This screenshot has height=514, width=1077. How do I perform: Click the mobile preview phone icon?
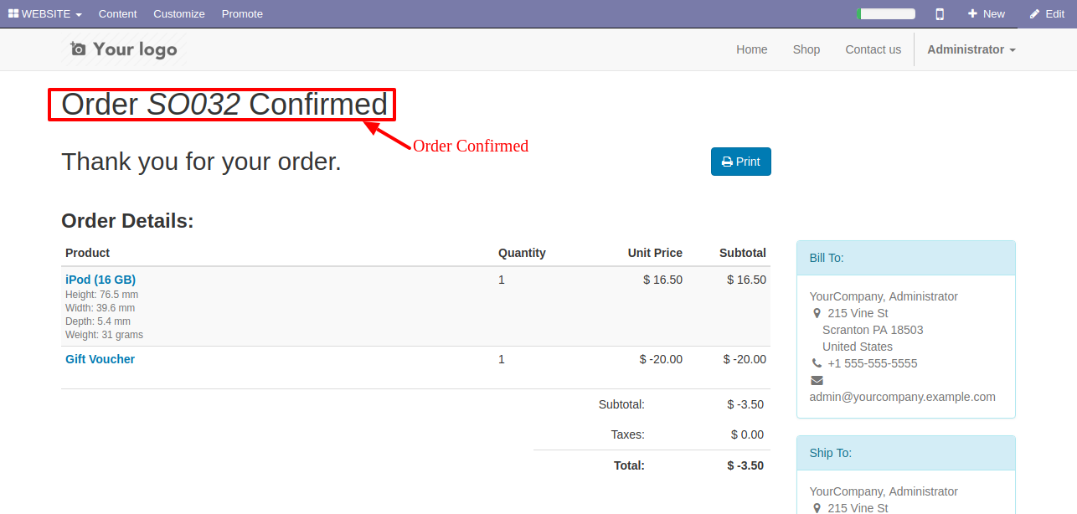tap(940, 14)
